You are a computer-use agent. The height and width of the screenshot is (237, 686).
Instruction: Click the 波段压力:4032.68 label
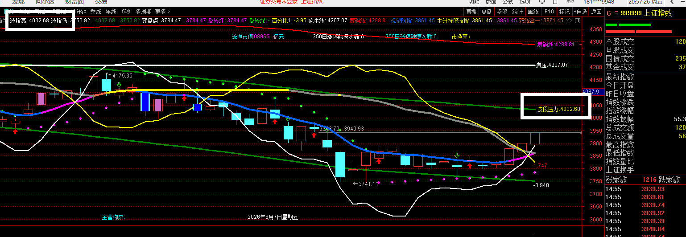click(x=558, y=109)
